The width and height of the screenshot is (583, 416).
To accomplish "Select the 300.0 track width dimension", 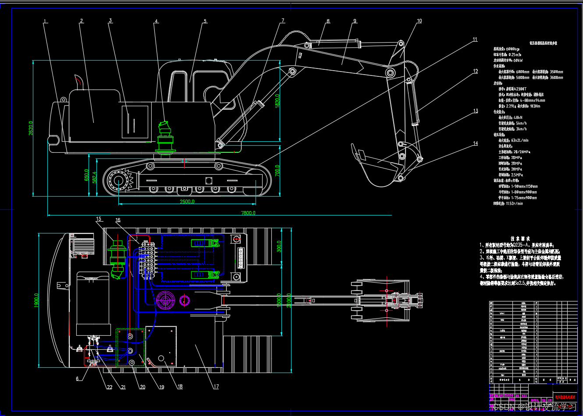I will point(280,246).
